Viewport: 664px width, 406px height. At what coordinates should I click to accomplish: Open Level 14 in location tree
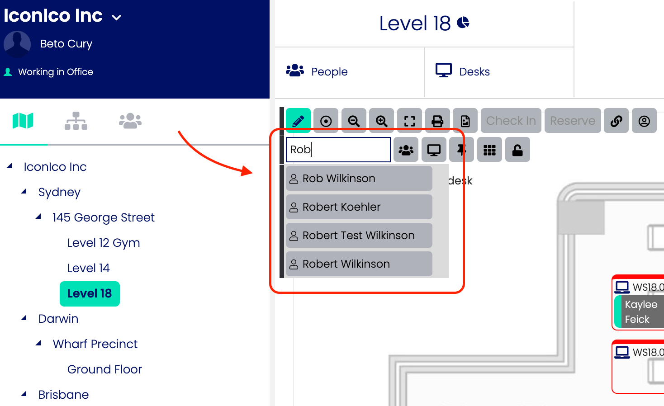pyautogui.click(x=88, y=268)
